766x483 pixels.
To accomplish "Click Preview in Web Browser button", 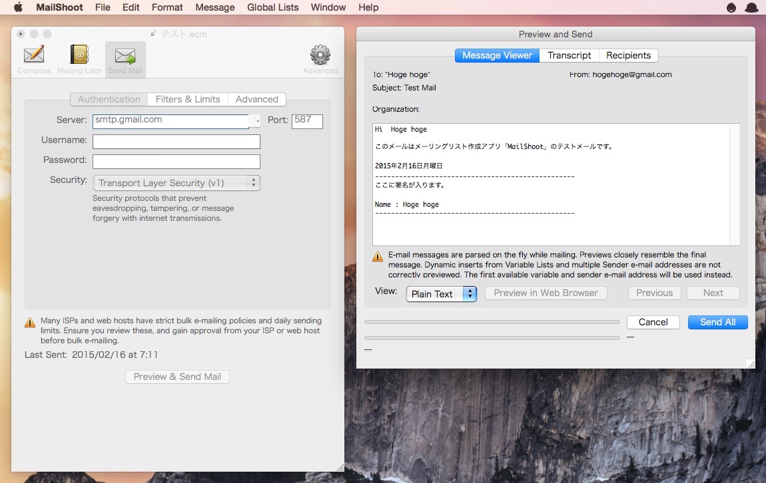I will click(546, 293).
